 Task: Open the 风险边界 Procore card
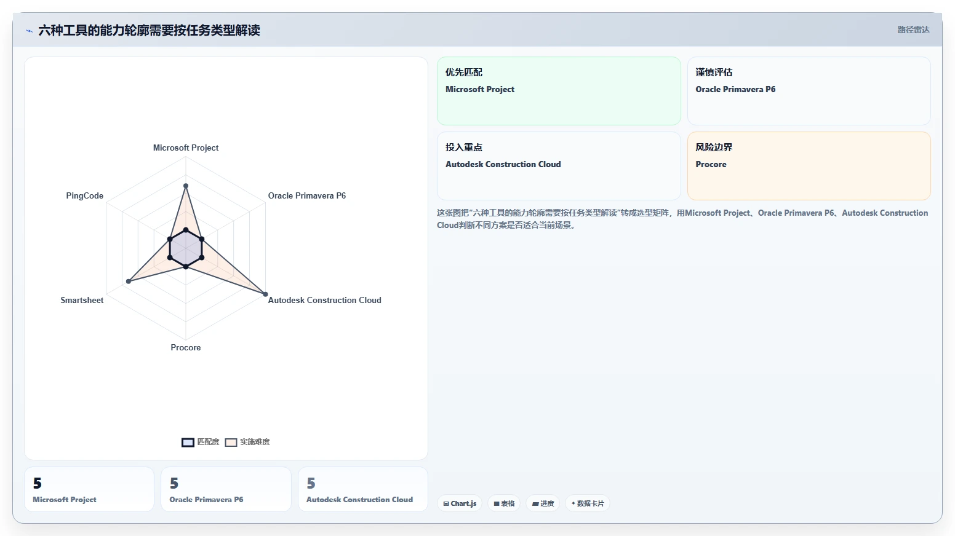809,166
